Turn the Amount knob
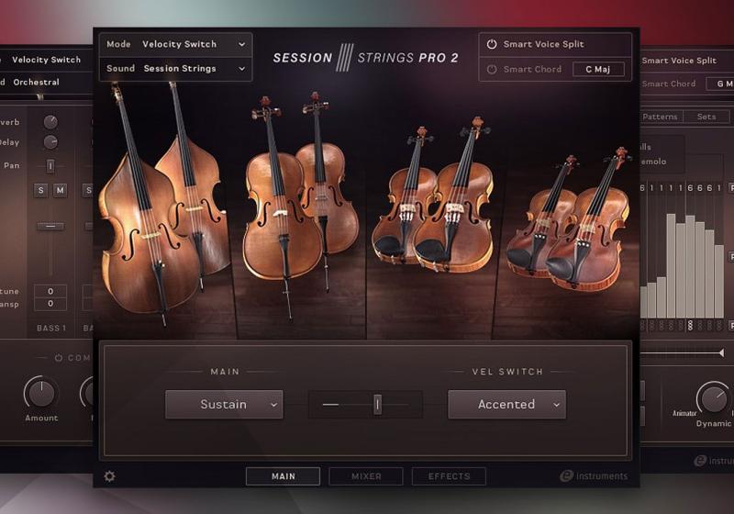 coord(40,393)
